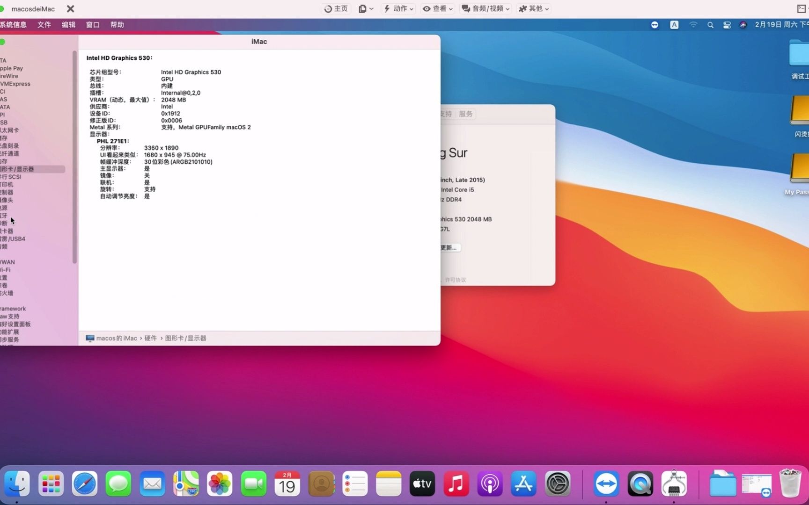Open the 帮助 menu
The height and width of the screenshot is (505, 809).
click(x=117, y=25)
